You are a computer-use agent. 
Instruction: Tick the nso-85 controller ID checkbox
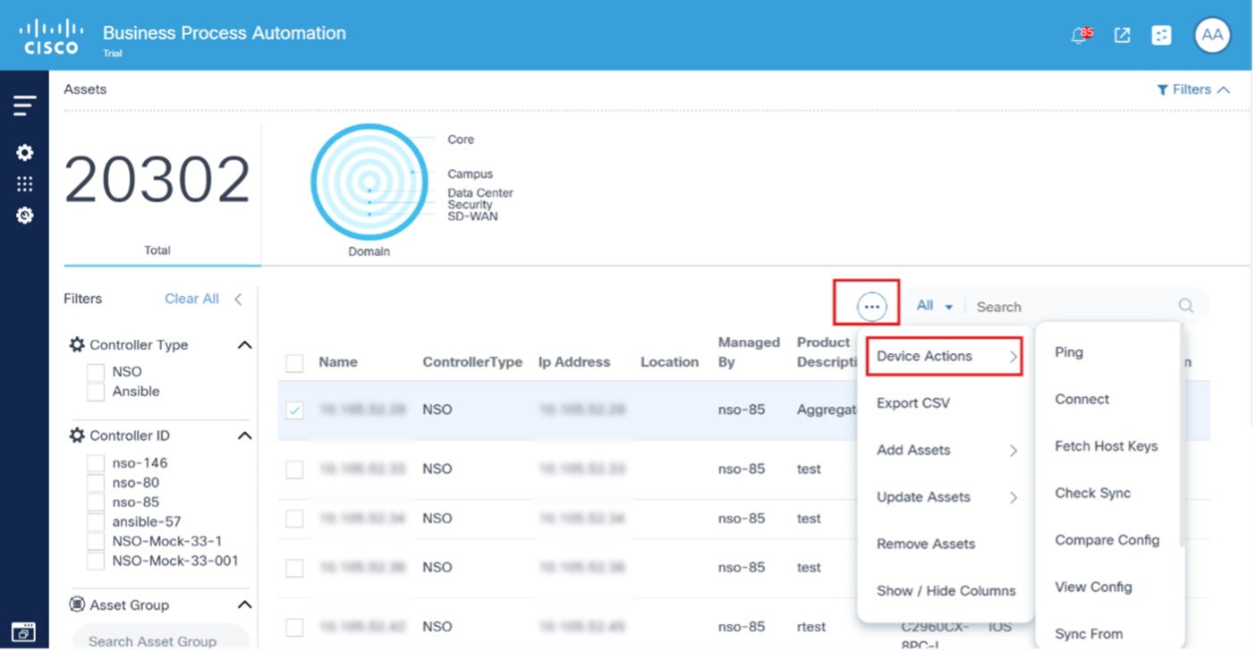point(96,503)
